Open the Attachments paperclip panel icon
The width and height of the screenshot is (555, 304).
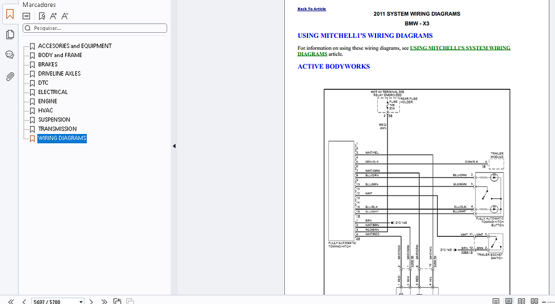pos(10,76)
